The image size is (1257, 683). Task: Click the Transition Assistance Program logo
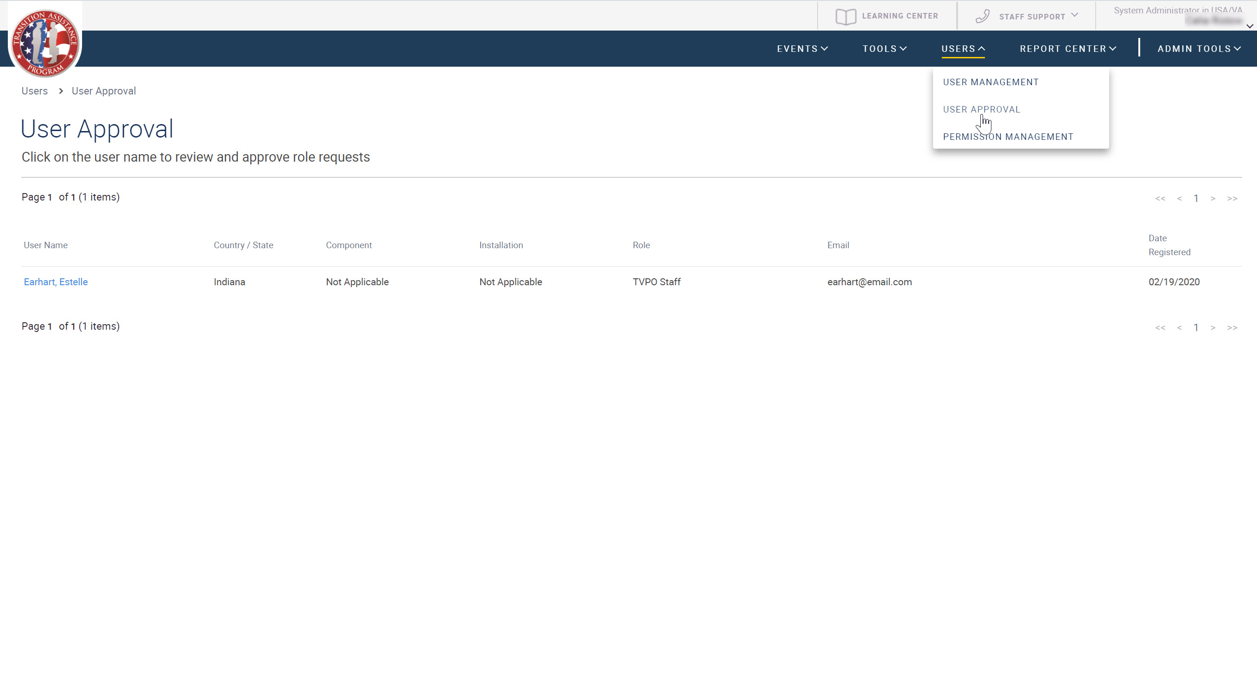[x=45, y=43]
